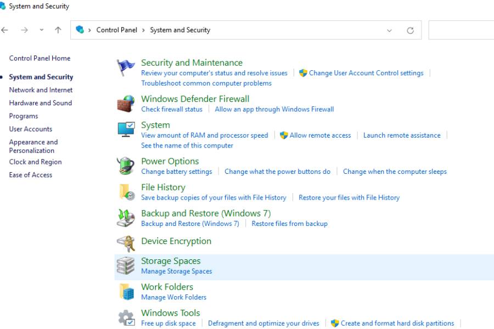This screenshot has height=329, width=494.
Task: Open the System heading link
Action: (155, 125)
